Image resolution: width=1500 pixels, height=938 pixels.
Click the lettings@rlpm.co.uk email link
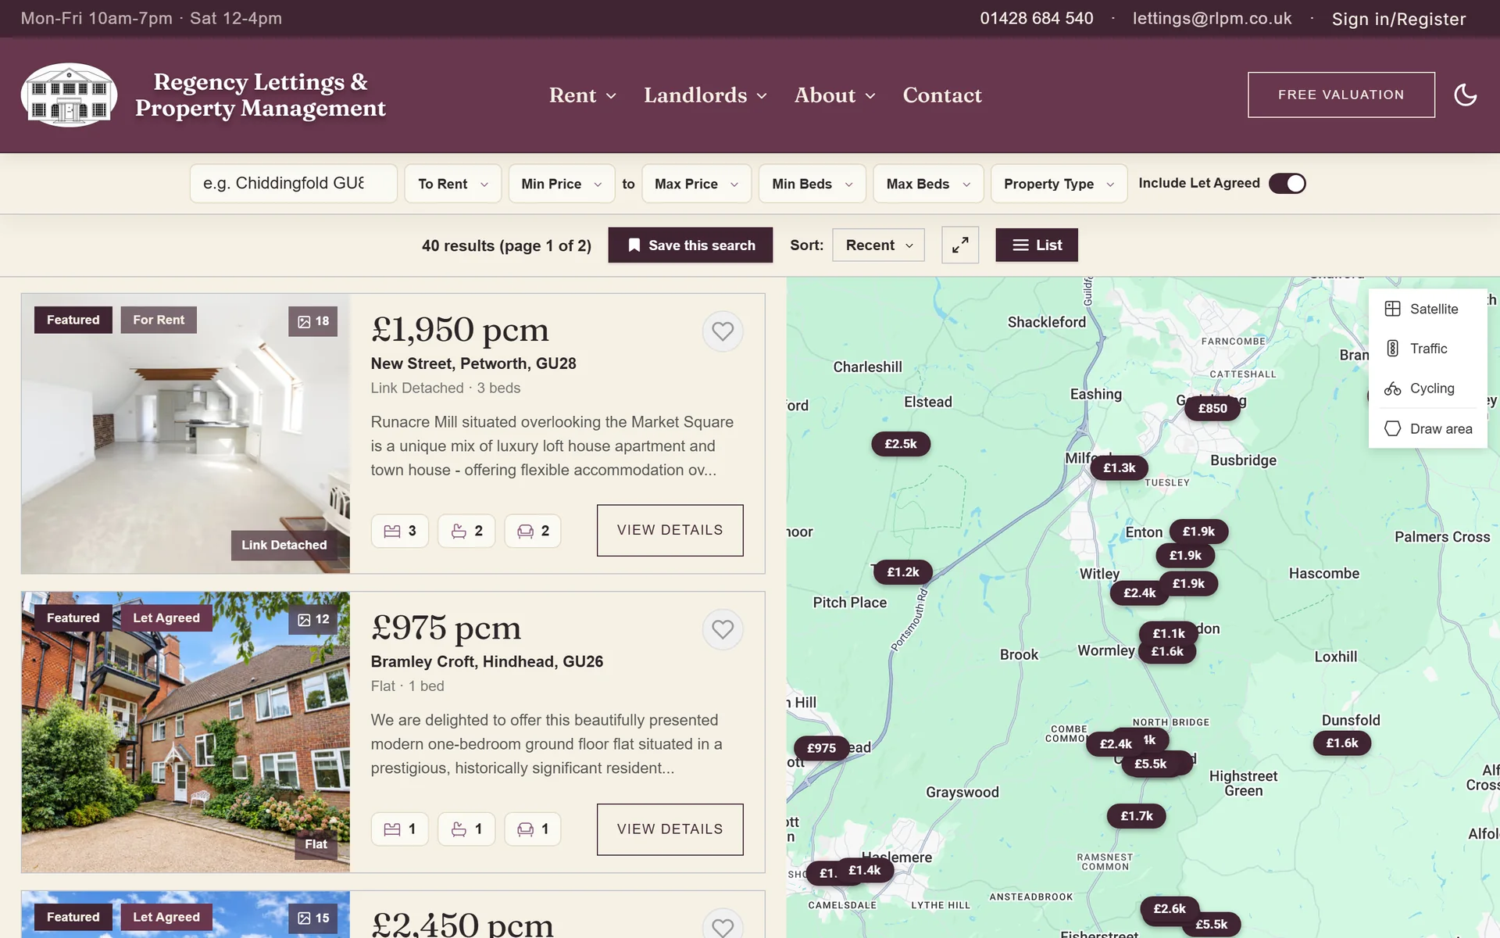pyautogui.click(x=1212, y=18)
